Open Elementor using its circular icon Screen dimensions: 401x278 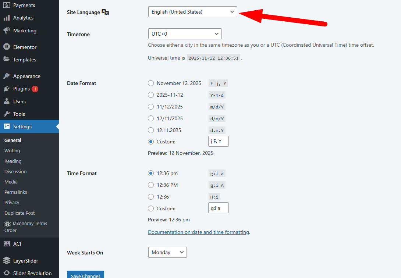click(x=7, y=47)
